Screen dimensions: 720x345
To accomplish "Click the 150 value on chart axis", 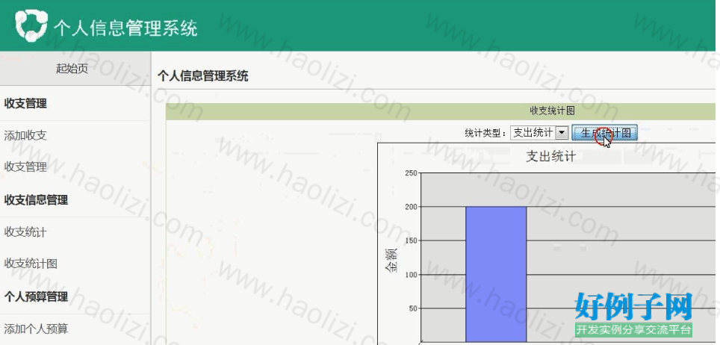I will (x=411, y=240).
